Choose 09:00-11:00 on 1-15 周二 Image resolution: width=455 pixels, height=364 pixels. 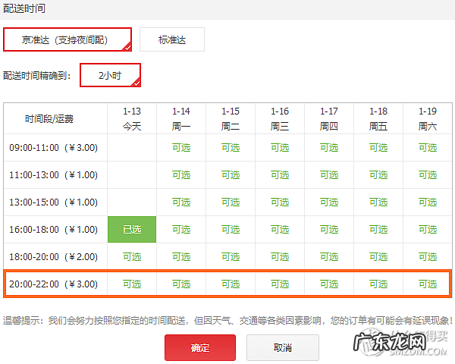231,147
